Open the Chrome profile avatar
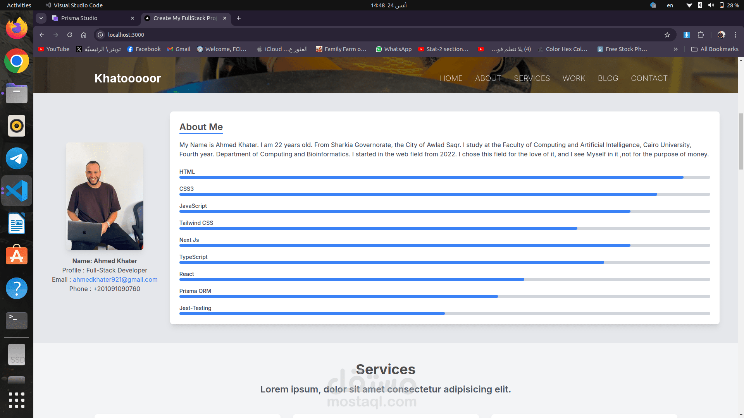This screenshot has width=744, height=418. (x=721, y=35)
